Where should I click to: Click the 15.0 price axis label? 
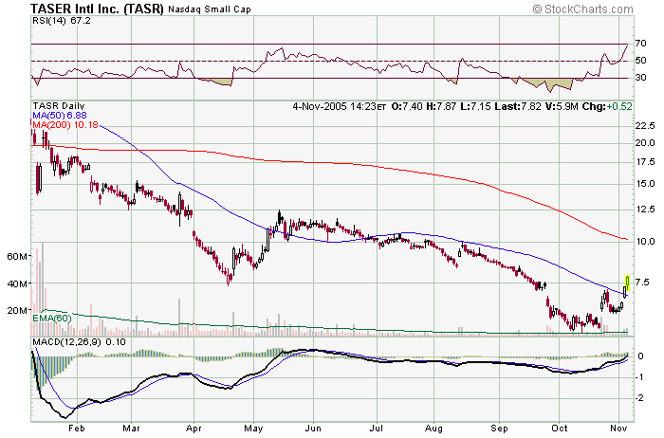[x=645, y=184]
